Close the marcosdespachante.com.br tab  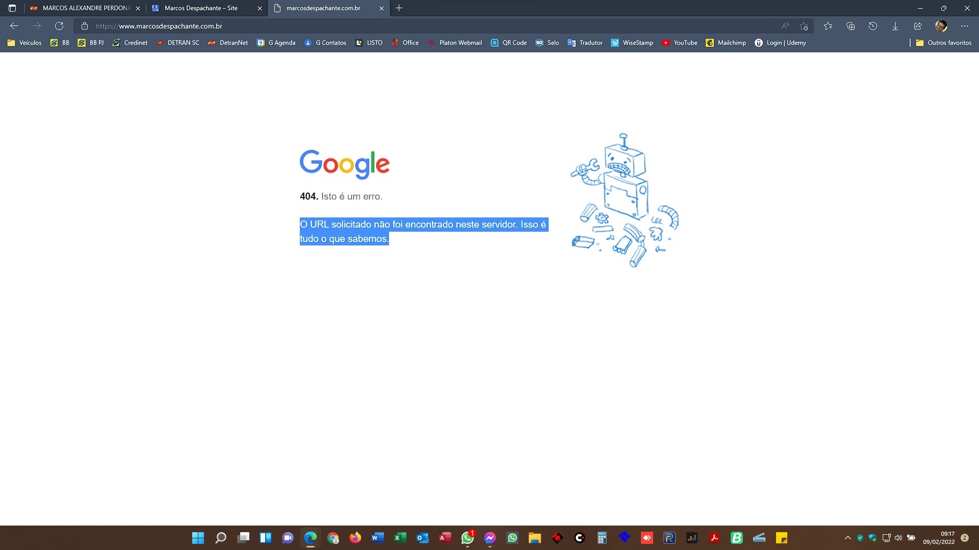point(381,8)
